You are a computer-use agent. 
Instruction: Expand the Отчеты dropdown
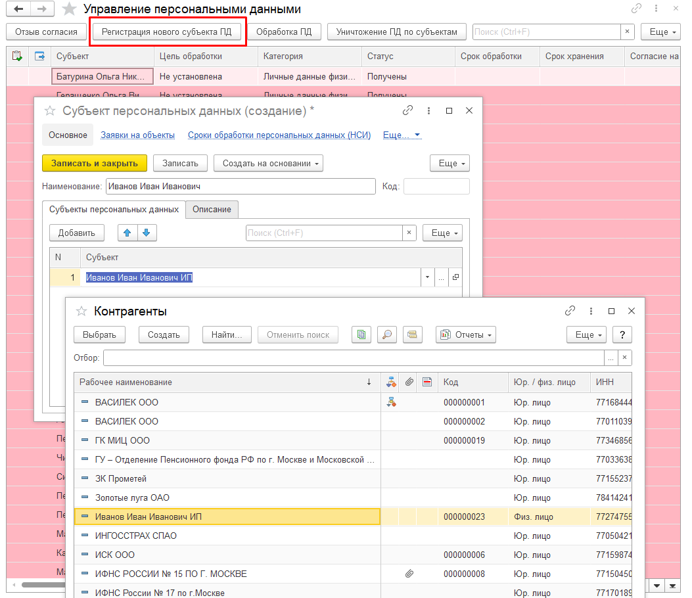coord(465,334)
